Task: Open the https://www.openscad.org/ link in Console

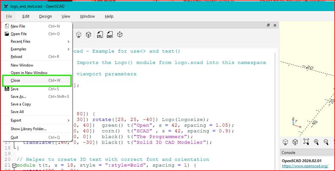Action: pyautogui.click(x=305, y=166)
